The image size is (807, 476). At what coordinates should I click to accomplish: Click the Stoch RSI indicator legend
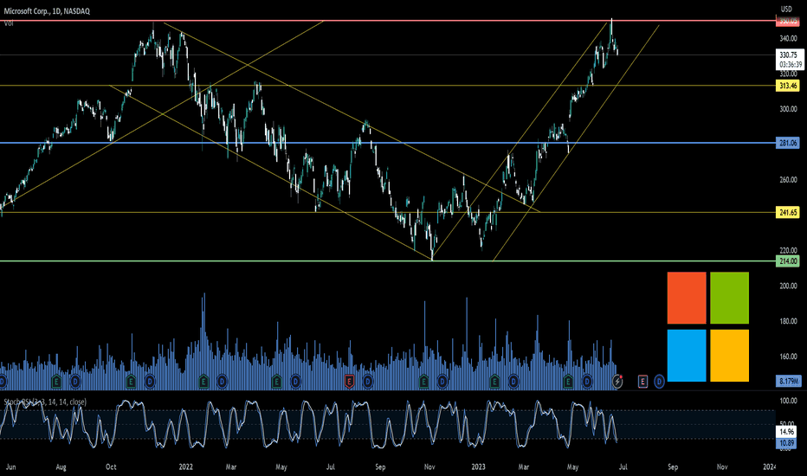pyautogui.click(x=45, y=402)
